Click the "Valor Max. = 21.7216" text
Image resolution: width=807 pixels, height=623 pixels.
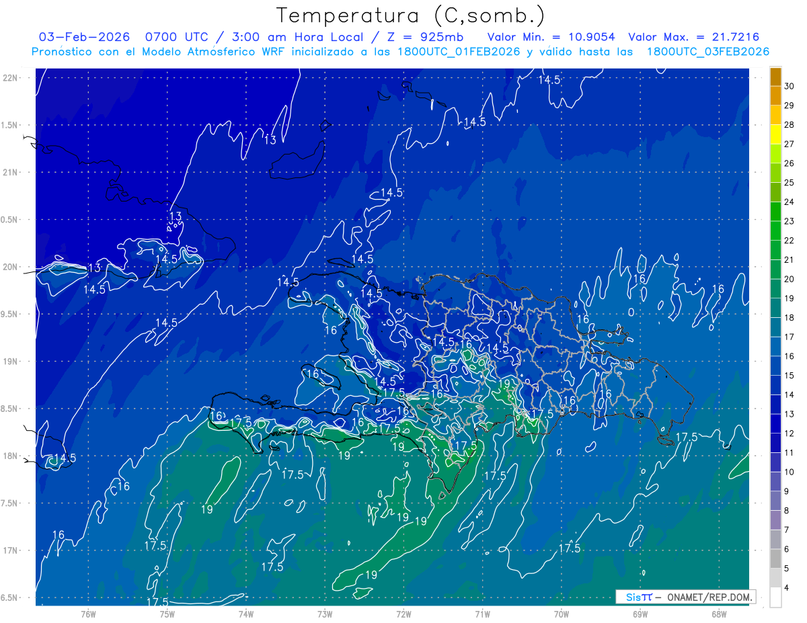click(x=693, y=37)
